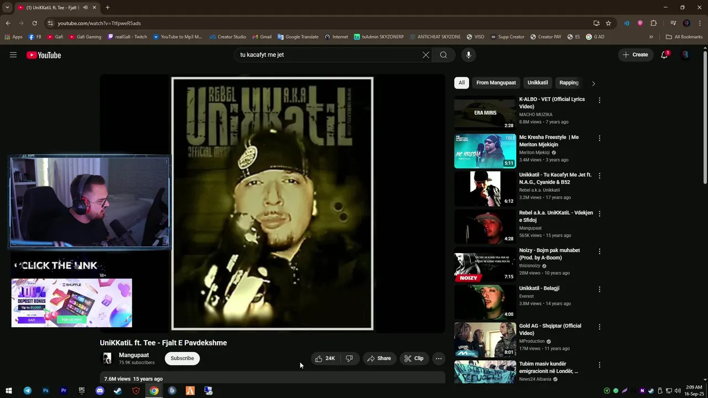The image size is (708, 398).
Task: Like the video with thumbs up
Action: [x=325, y=358]
